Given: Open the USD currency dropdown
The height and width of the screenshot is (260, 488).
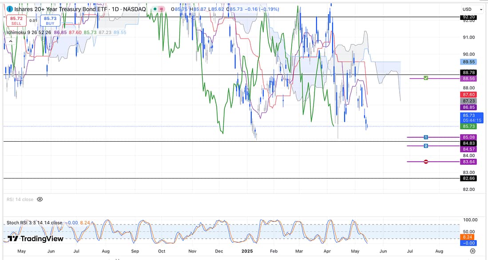Looking at the screenshot, I should point(472,9).
